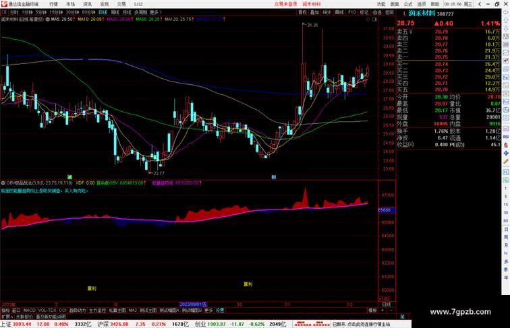Image resolution: width=510 pixels, height=328 pixels.
Task: Click the round icon beside OBV indicator name
Action: pos(3,183)
